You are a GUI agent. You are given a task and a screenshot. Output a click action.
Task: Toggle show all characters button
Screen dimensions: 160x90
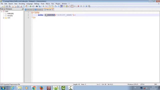[x=58, y=6]
